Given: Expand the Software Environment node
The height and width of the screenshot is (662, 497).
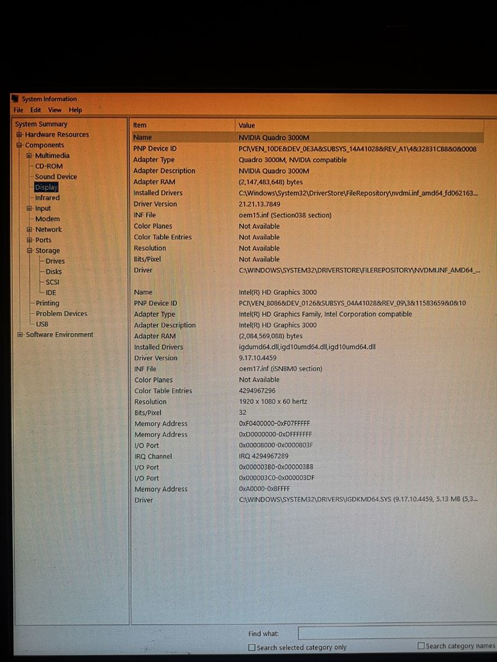Looking at the screenshot, I should click(20, 335).
